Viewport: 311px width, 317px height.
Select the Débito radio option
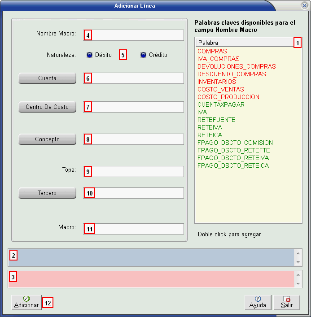[x=90, y=55]
